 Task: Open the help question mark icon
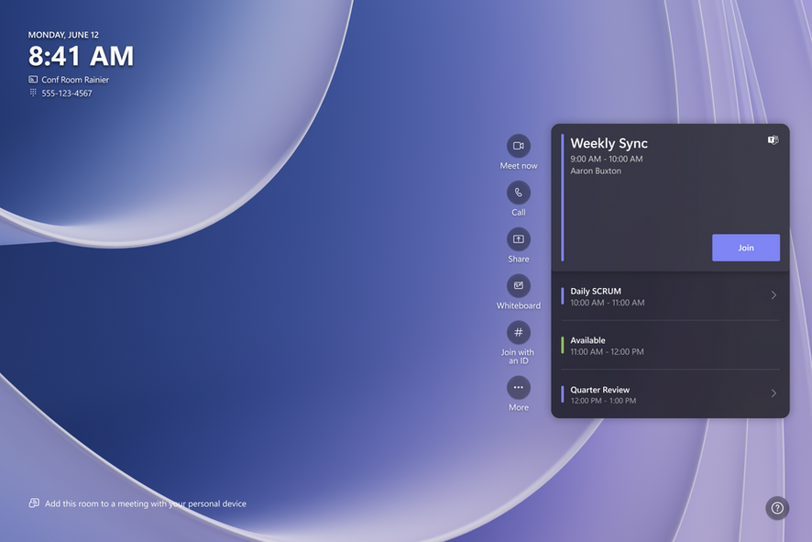777,508
